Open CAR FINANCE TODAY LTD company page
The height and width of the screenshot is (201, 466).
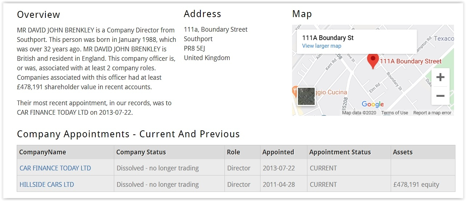tap(55, 168)
